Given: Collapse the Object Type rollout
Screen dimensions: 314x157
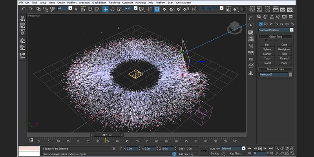Looking at the screenshot, I should coord(276,37).
